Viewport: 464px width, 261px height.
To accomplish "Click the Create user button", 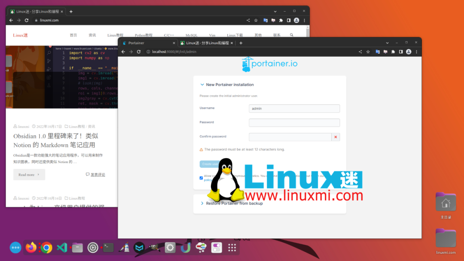I will pos(210,164).
